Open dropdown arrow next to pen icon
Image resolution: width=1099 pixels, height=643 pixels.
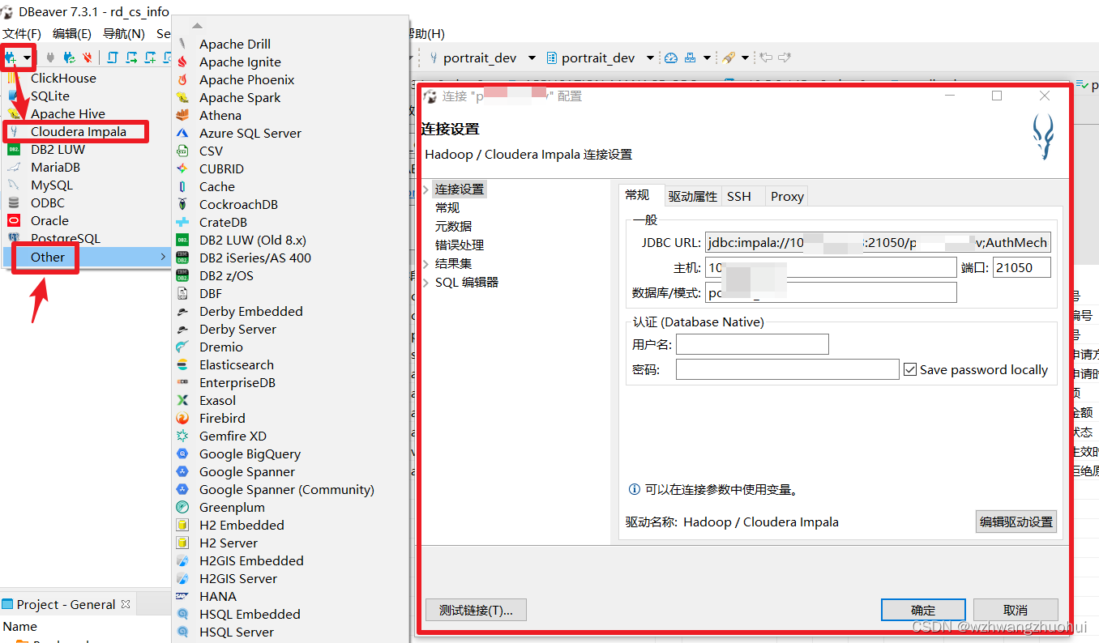click(745, 57)
